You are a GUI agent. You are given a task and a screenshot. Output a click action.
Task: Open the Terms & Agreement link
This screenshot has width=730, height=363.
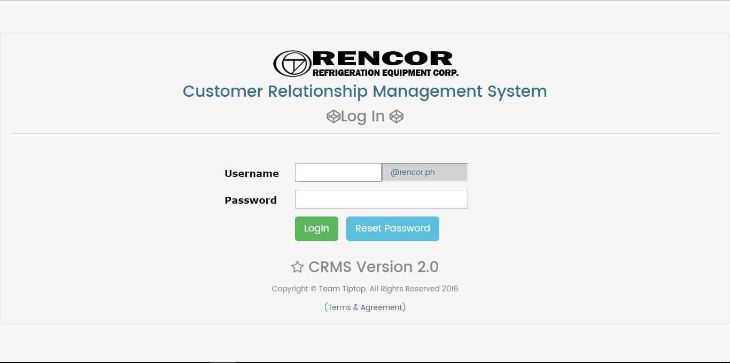(365, 307)
